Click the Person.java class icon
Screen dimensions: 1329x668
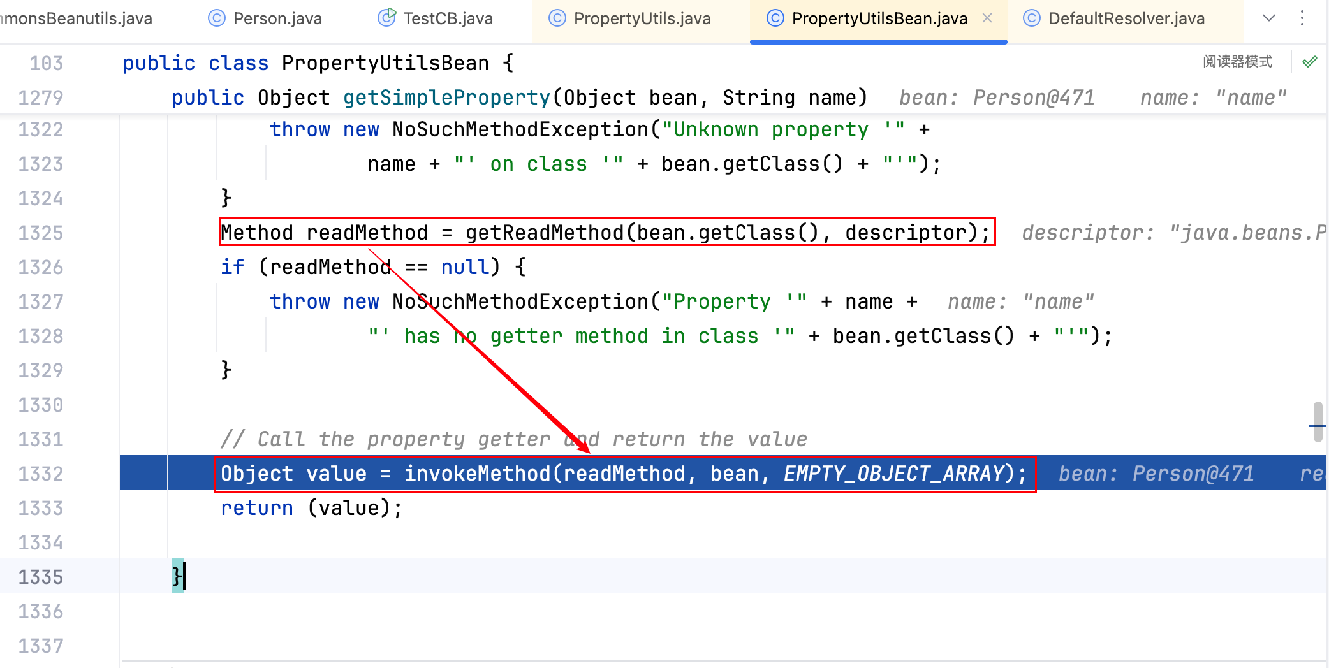coord(217,18)
